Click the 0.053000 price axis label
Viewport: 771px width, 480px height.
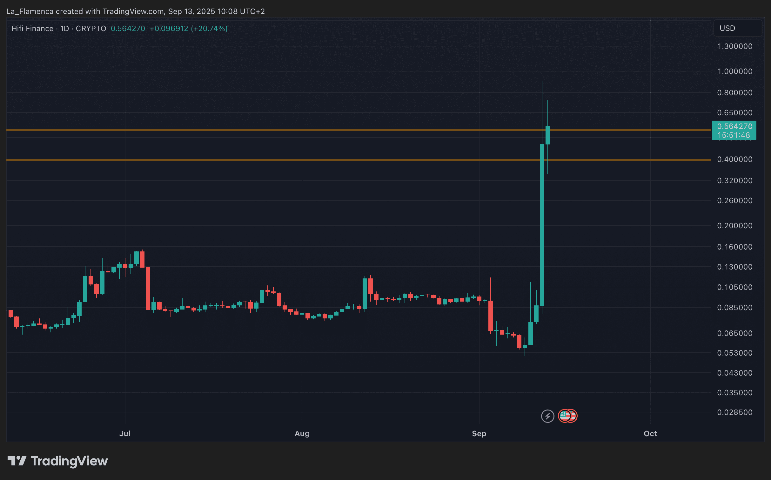tap(735, 353)
